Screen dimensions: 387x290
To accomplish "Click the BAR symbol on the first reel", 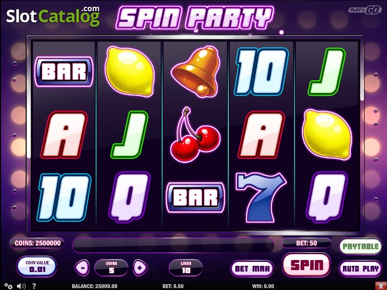I will [x=64, y=72].
